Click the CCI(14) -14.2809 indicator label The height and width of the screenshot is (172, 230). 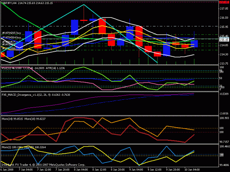tap(34, 68)
